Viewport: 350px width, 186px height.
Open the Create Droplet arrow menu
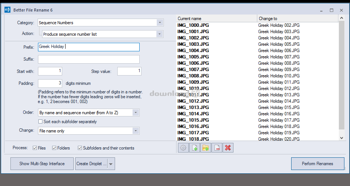pyautogui.click(x=111, y=164)
